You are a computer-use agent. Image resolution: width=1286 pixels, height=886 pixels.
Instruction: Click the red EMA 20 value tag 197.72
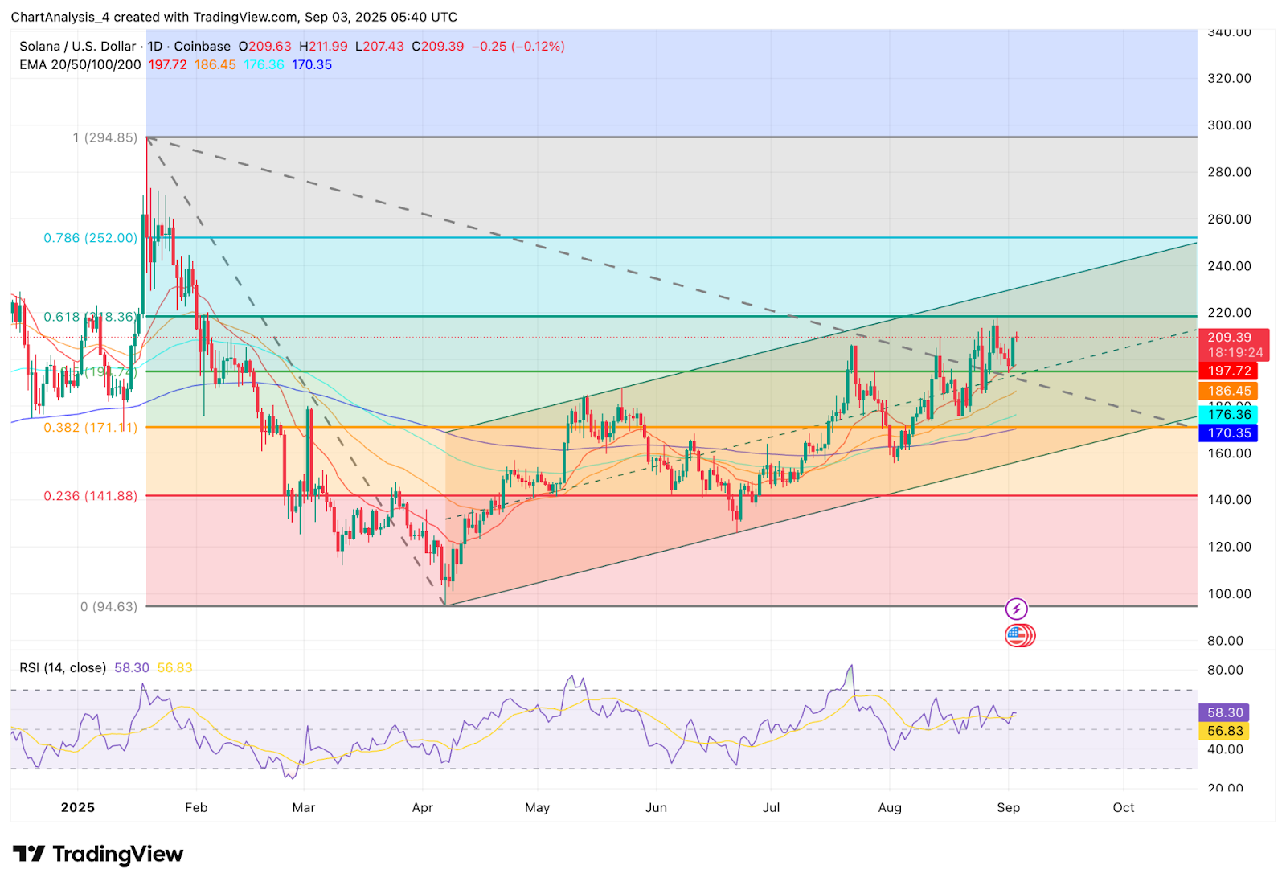(x=1228, y=371)
